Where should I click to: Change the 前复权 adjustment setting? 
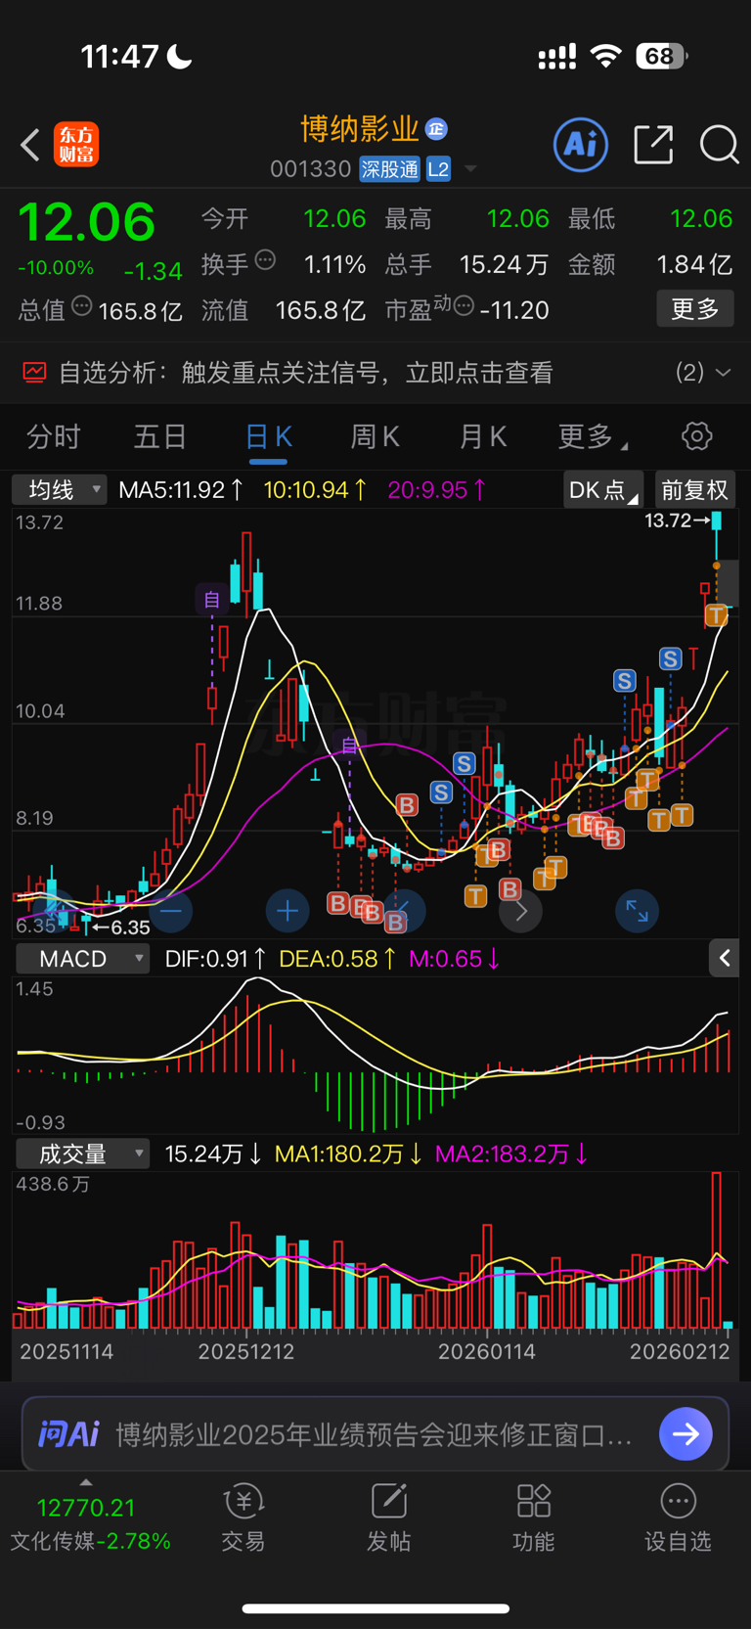(x=695, y=489)
